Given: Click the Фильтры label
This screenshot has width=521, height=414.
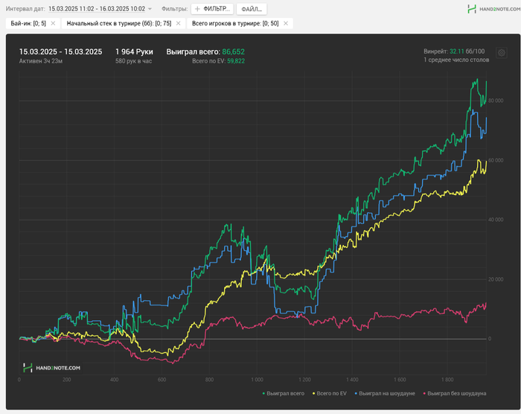Looking at the screenshot, I should click(174, 9).
